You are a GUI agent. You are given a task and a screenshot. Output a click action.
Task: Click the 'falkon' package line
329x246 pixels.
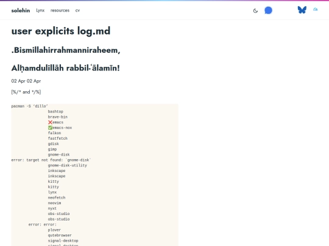54,133
